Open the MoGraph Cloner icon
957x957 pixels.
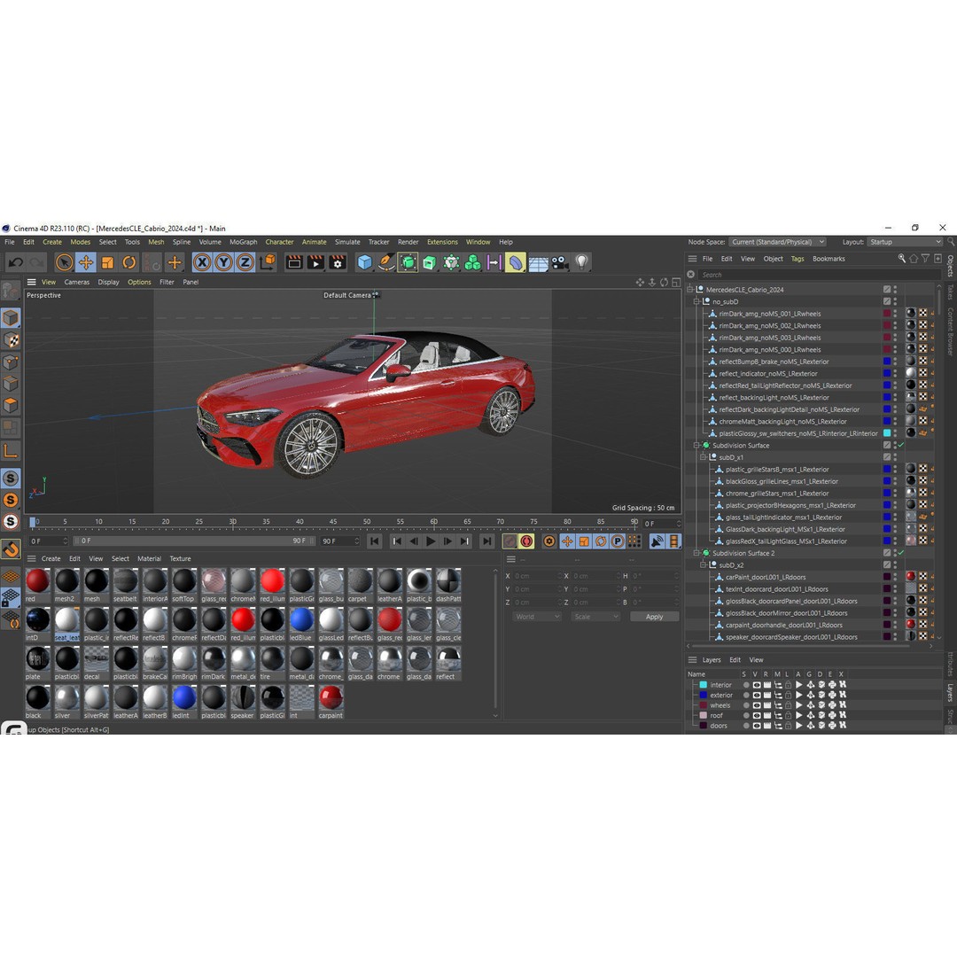(x=473, y=262)
